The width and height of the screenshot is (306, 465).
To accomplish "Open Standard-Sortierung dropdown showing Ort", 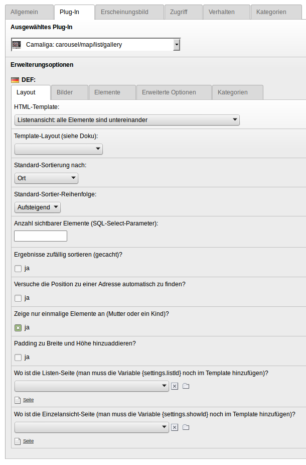I will click(x=46, y=178).
